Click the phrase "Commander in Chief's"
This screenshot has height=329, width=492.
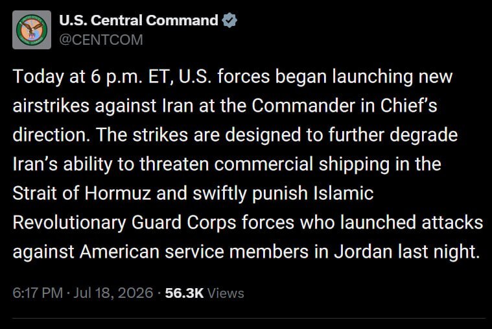tap(344, 106)
